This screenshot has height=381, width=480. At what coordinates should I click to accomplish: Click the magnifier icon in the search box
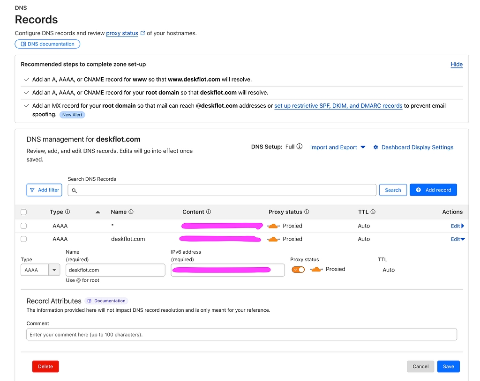click(74, 190)
